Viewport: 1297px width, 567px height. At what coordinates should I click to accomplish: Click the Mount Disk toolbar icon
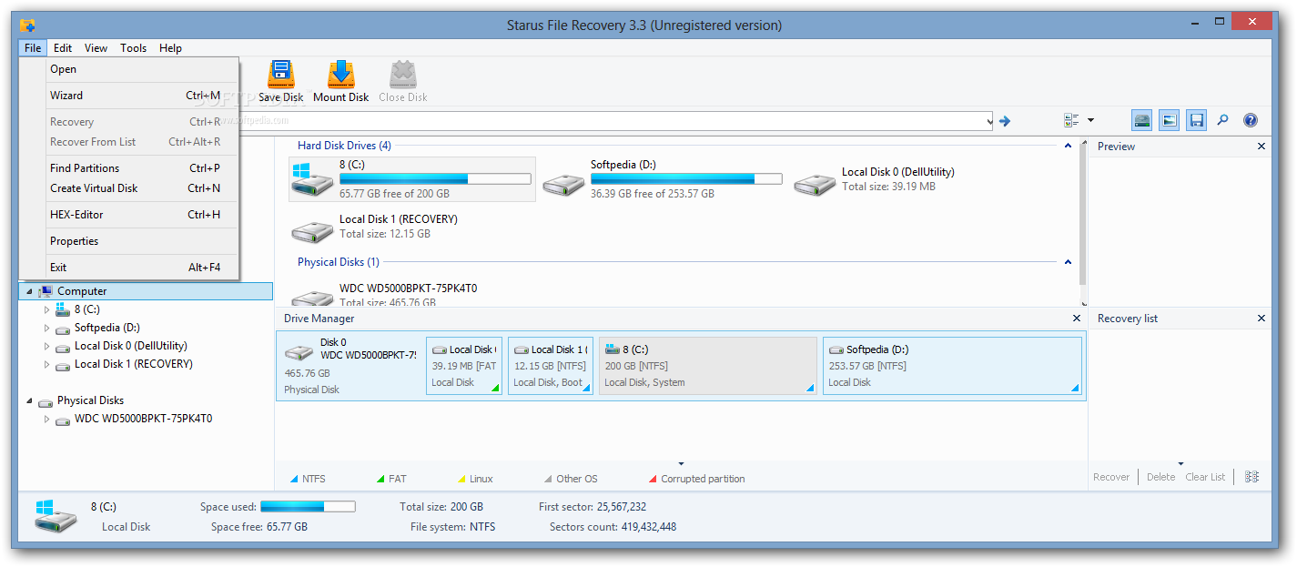tap(341, 75)
